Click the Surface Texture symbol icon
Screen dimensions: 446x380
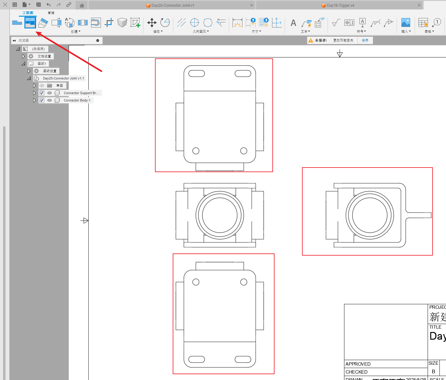(336, 23)
